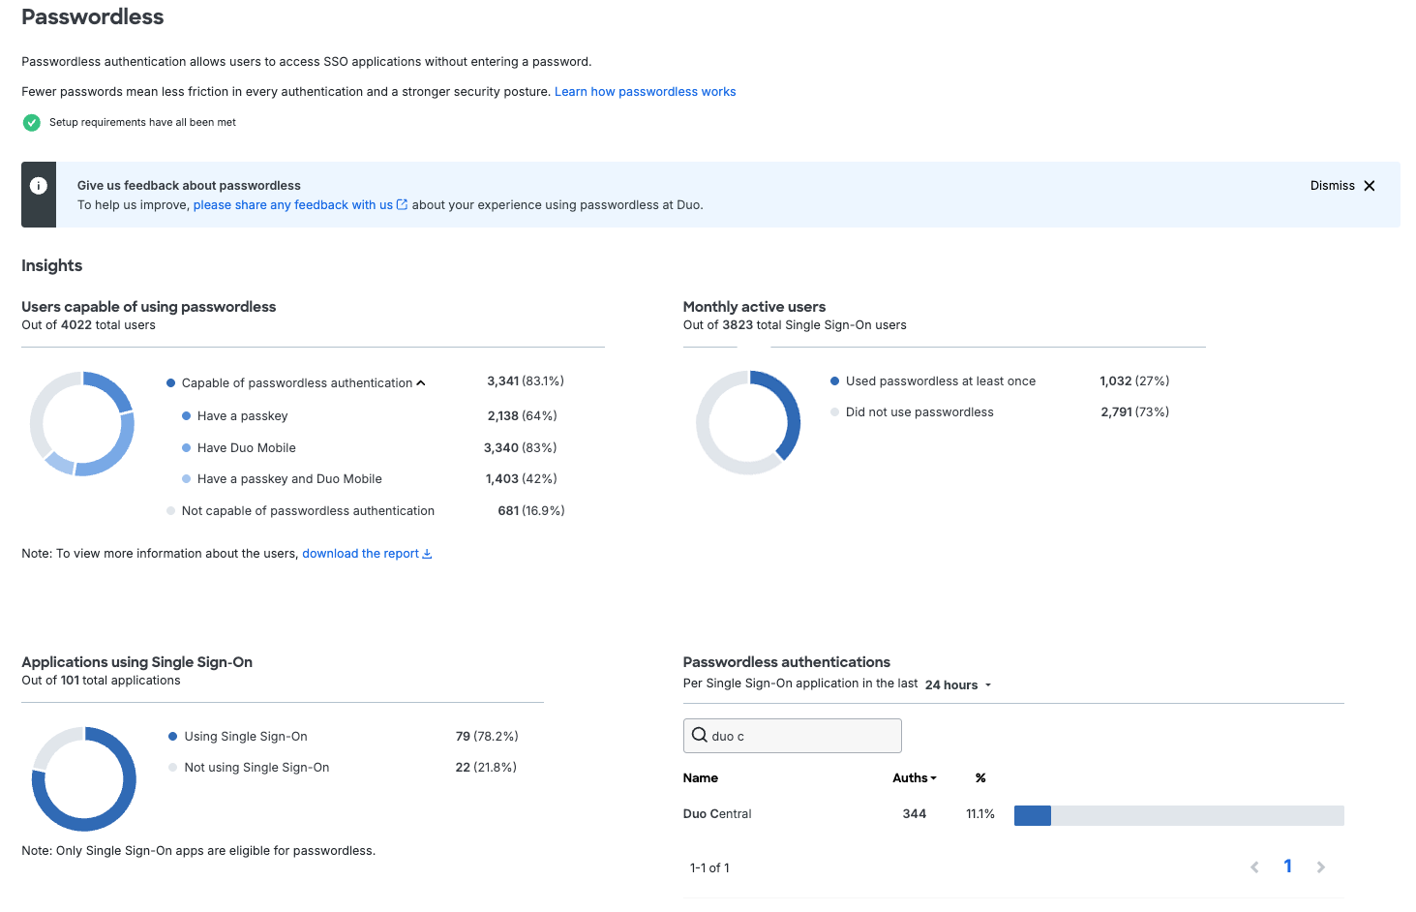This screenshot has width=1416, height=912.
Task: Open the 24 hours time range dropdown
Action: pos(958,685)
